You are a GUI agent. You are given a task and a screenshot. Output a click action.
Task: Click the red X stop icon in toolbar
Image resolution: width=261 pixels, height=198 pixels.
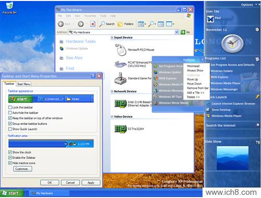pyautogui.click(x=93, y=24)
